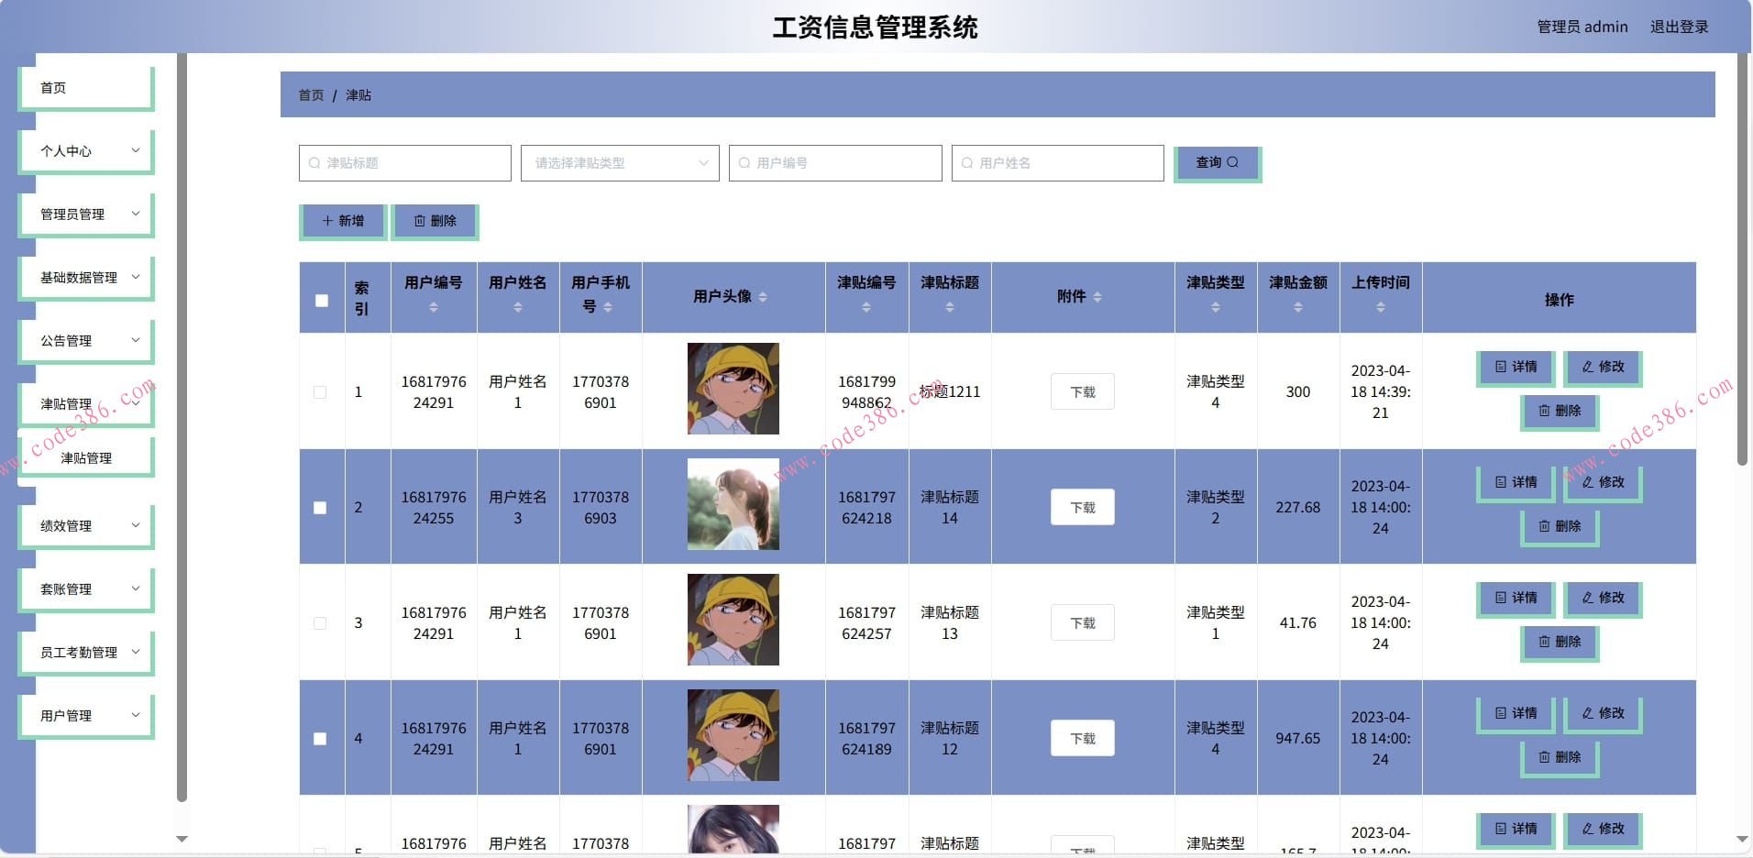Click the 退出登录 link
The height and width of the screenshot is (858, 1753).
[x=1681, y=27]
